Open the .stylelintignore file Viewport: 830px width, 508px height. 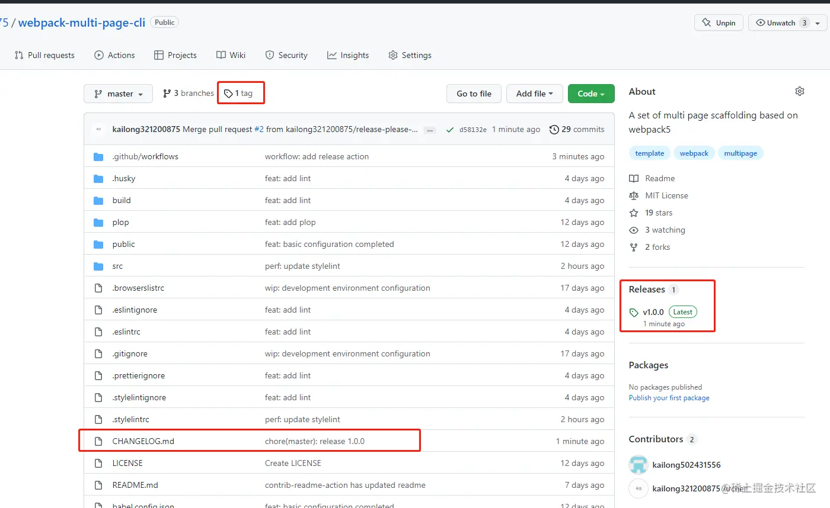[139, 397]
